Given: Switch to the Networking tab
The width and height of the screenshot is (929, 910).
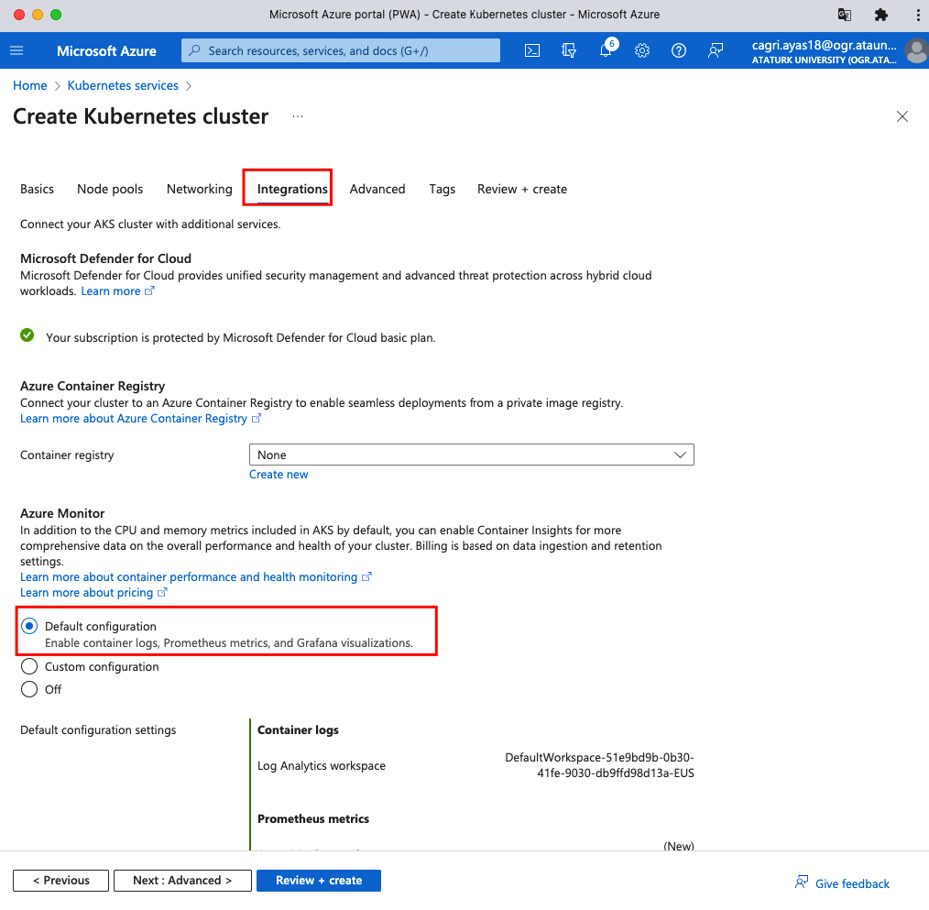Looking at the screenshot, I should (199, 189).
